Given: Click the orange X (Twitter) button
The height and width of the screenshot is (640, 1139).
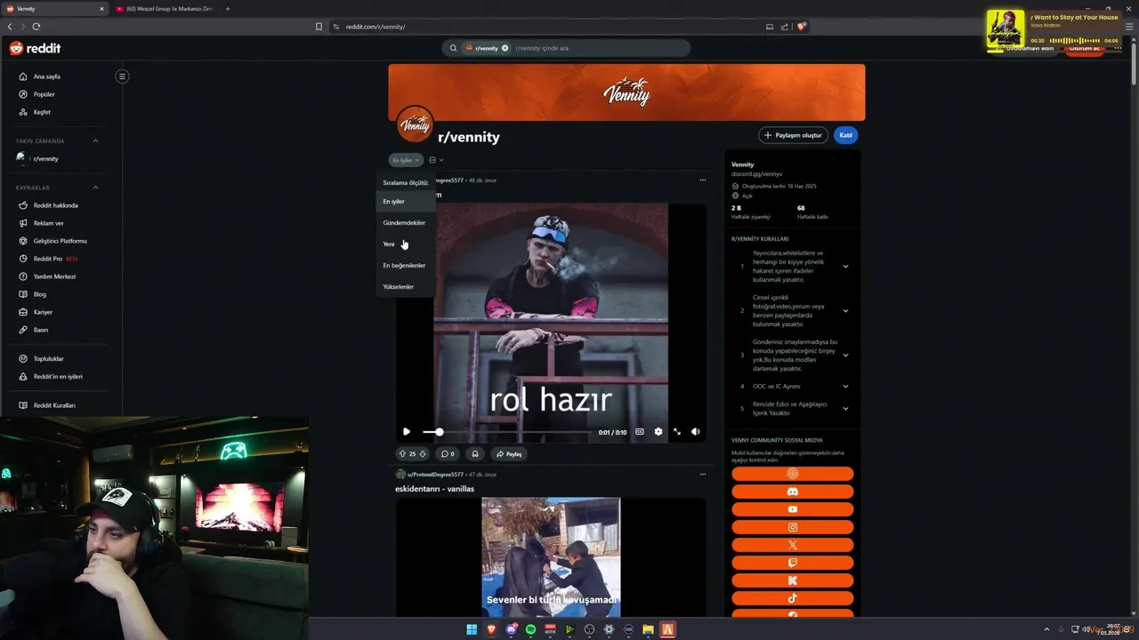Looking at the screenshot, I should (792, 545).
